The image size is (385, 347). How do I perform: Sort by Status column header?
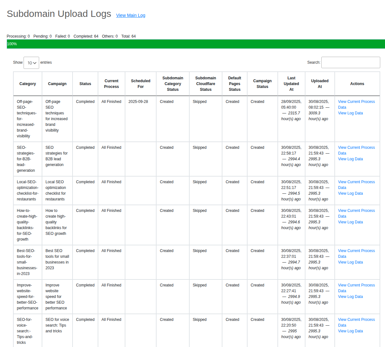tap(85, 84)
